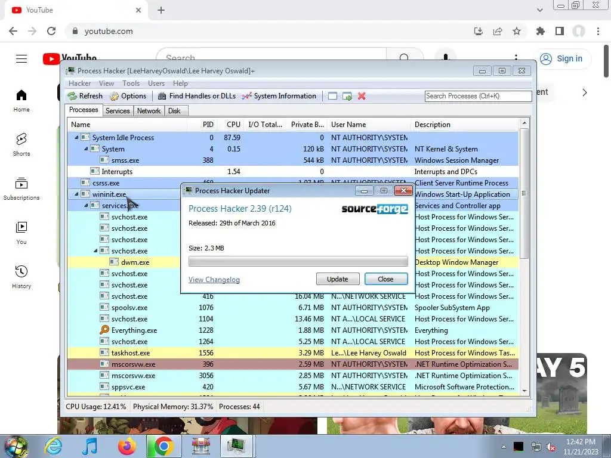Screen dimensions: 611x458
Task: Collapse the System Idle Process tree
Action: (76, 138)
